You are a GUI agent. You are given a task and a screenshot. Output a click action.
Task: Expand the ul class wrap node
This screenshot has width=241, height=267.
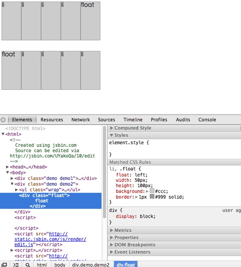click(16, 190)
